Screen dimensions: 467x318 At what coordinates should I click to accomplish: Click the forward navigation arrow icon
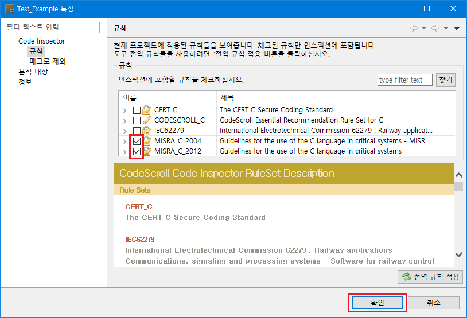(x=435, y=28)
